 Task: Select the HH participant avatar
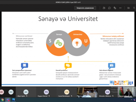pos(11,92)
